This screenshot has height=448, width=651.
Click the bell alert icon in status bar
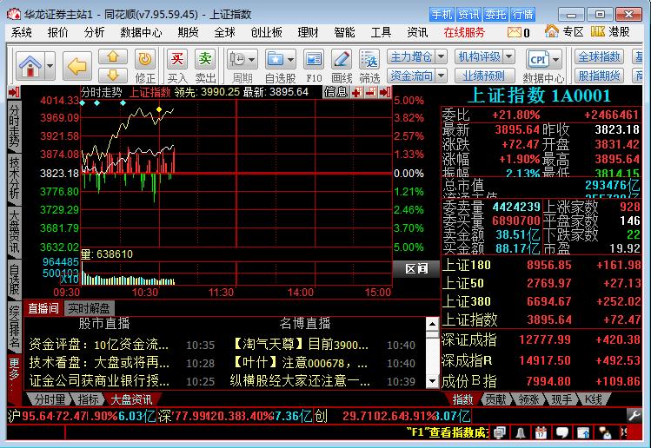[521, 433]
